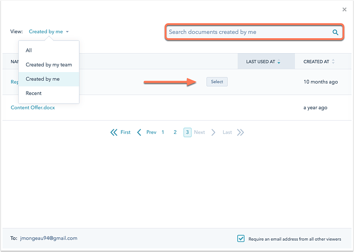Click the Prev pagination link
354x252 pixels.
(151, 132)
